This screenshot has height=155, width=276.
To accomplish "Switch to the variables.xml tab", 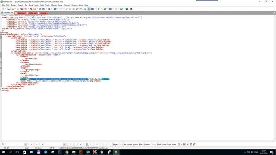I will click(7, 13).
